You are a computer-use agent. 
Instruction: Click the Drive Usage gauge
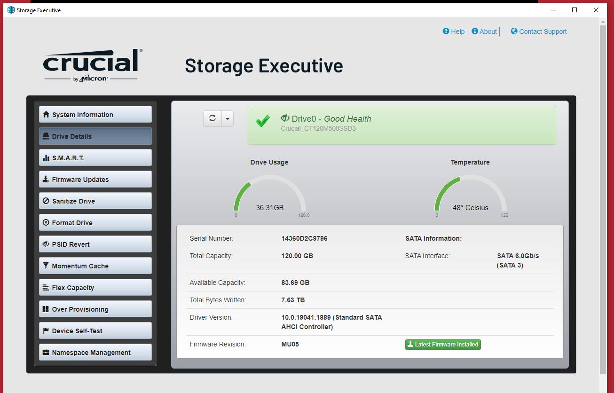(x=270, y=195)
